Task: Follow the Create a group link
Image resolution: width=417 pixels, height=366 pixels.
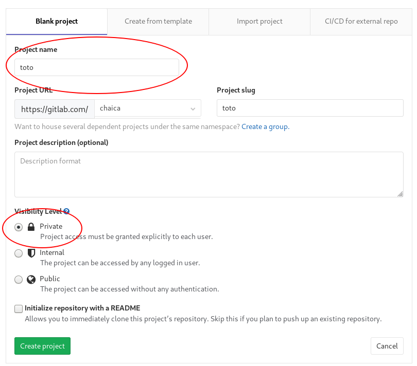Action: pyautogui.click(x=265, y=126)
